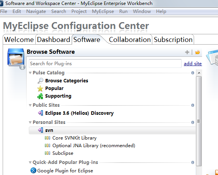The width and height of the screenshot is (218, 175).
Task: Click info icon beside Pulse Catalog
Action: pyautogui.click(x=193, y=73)
